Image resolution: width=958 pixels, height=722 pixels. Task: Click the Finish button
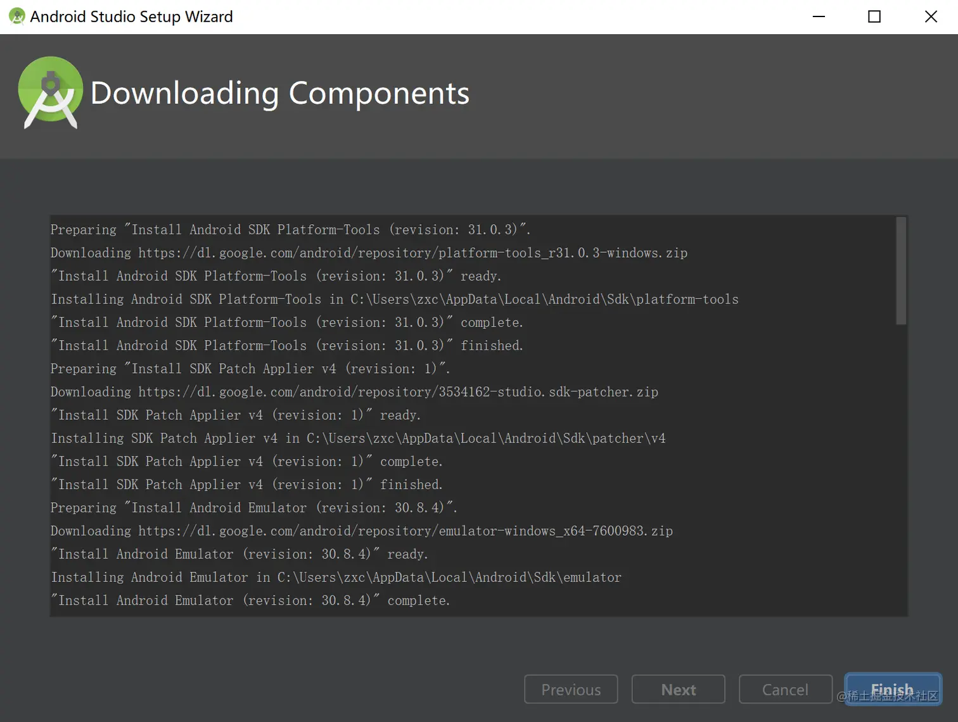point(893,689)
